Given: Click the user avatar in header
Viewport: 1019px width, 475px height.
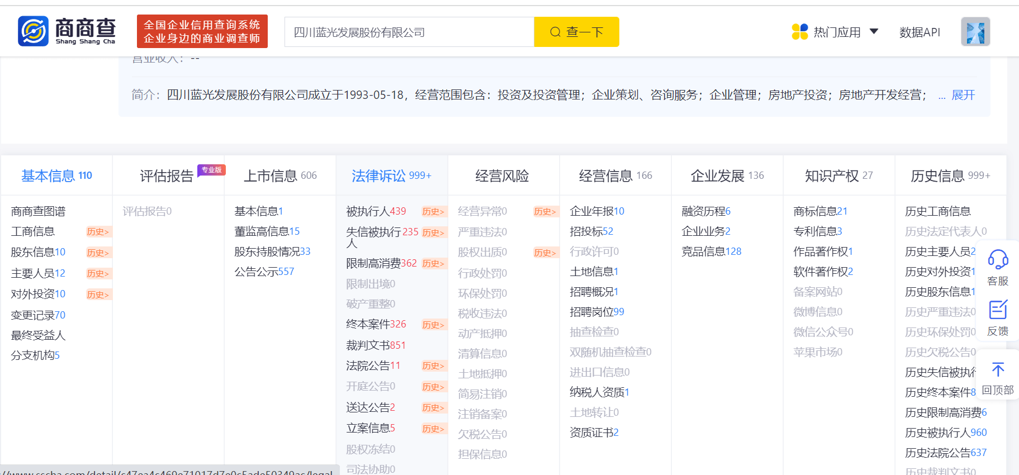Looking at the screenshot, I should (975, 32).
